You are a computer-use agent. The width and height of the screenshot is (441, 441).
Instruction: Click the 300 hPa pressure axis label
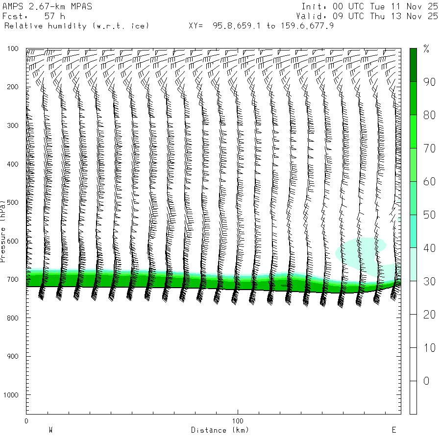[13, 125]
